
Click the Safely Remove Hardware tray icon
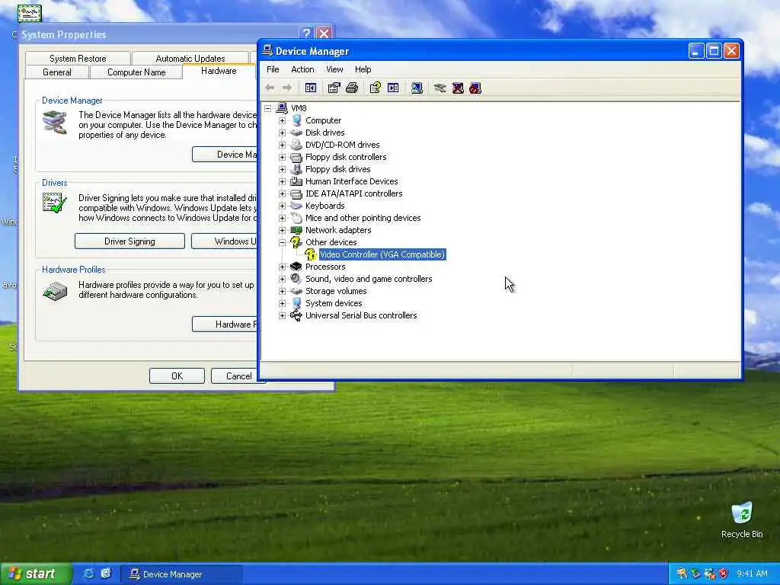695,574
